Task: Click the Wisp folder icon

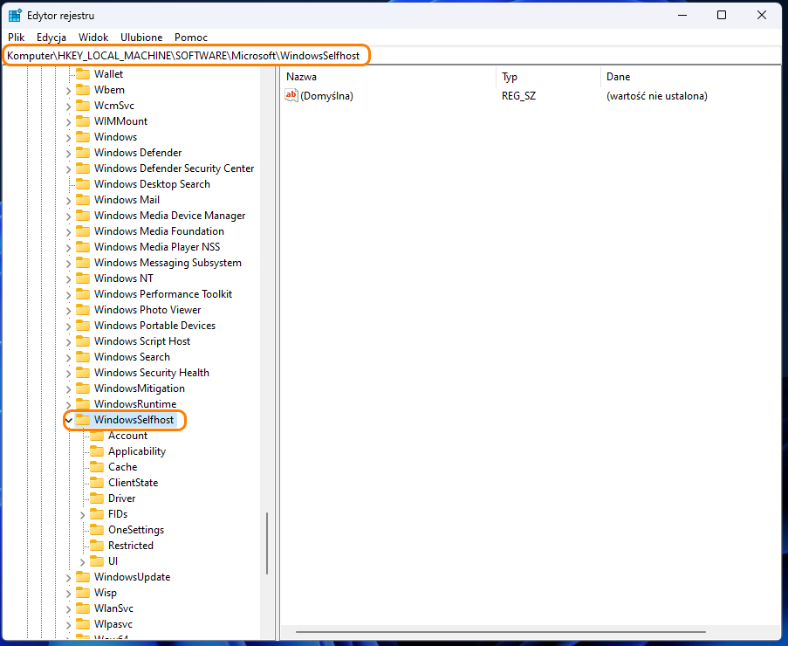Action: [82, 592]
